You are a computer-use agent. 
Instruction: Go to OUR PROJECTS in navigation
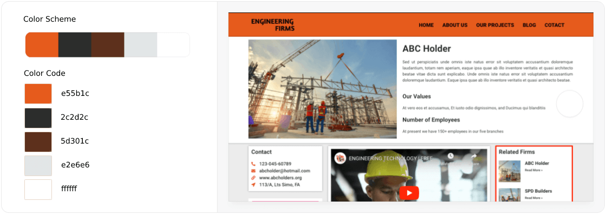pyautogui.click(x=495, y=25)
